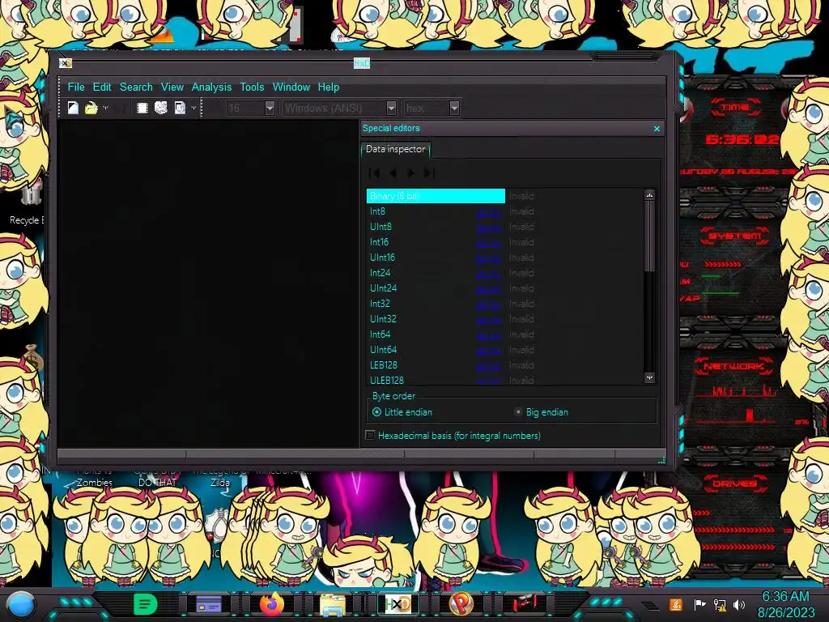This screenshot has width=829, height=622.
Task: Select the LEB128 row label
Action: tap(383, 365)
